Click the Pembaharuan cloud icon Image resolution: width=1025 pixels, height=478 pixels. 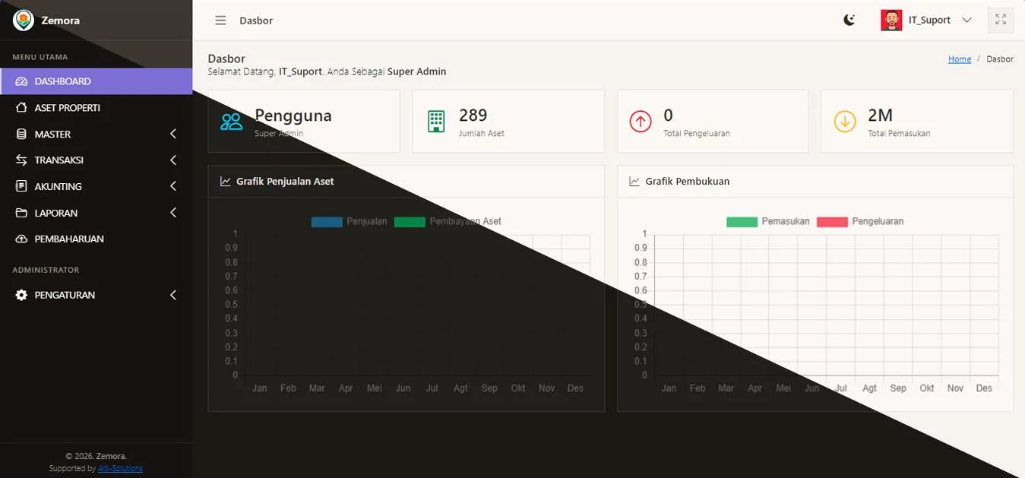(21, 239)
